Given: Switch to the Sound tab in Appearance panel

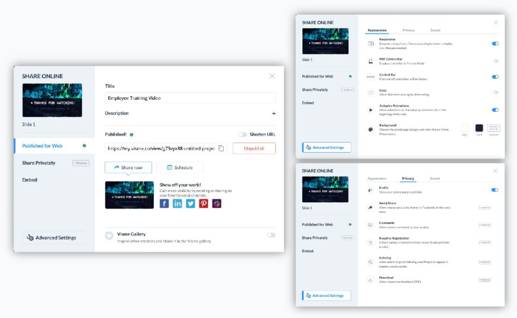Looking at the screenshot, I should (435, 30).
